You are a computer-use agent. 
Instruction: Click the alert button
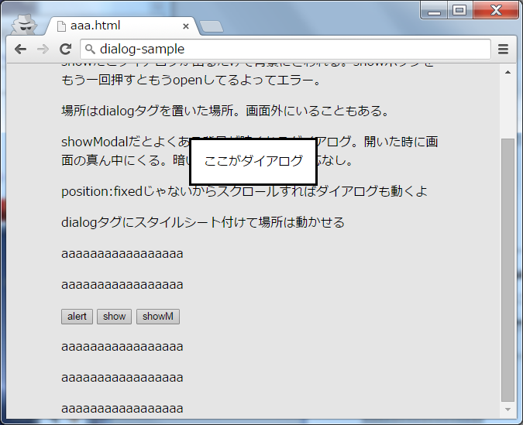coord(77,317)
